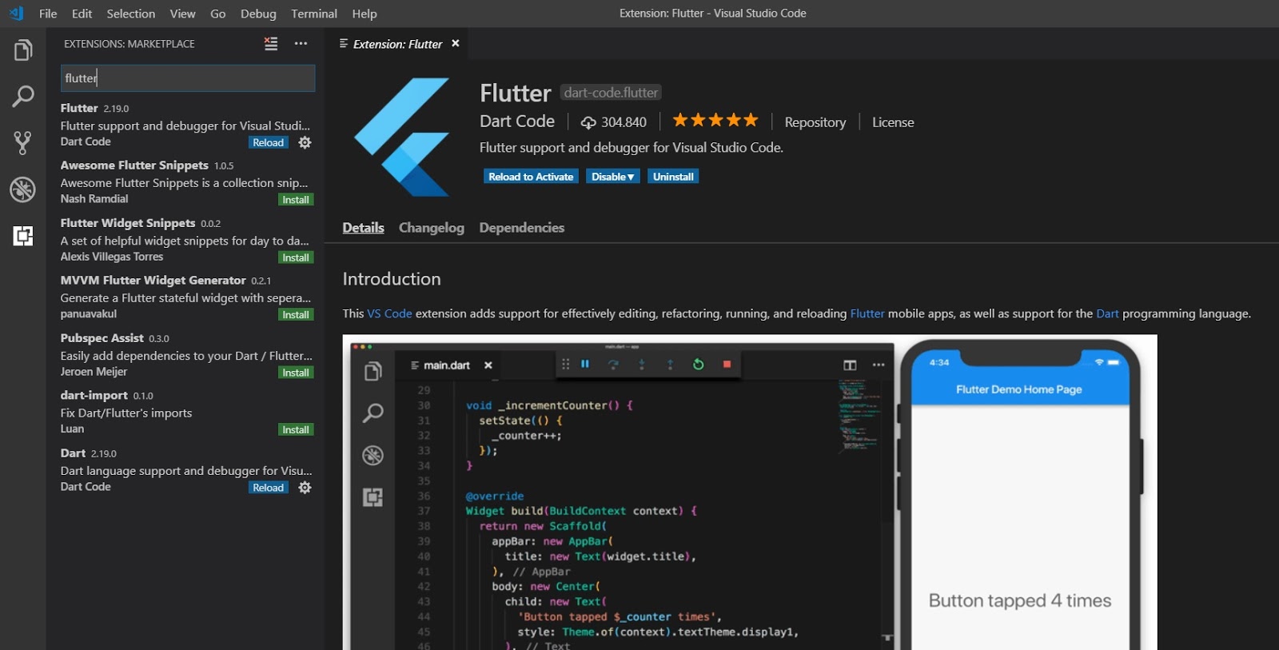Open the Repository link
The image size is (1279, 650).
815,122
